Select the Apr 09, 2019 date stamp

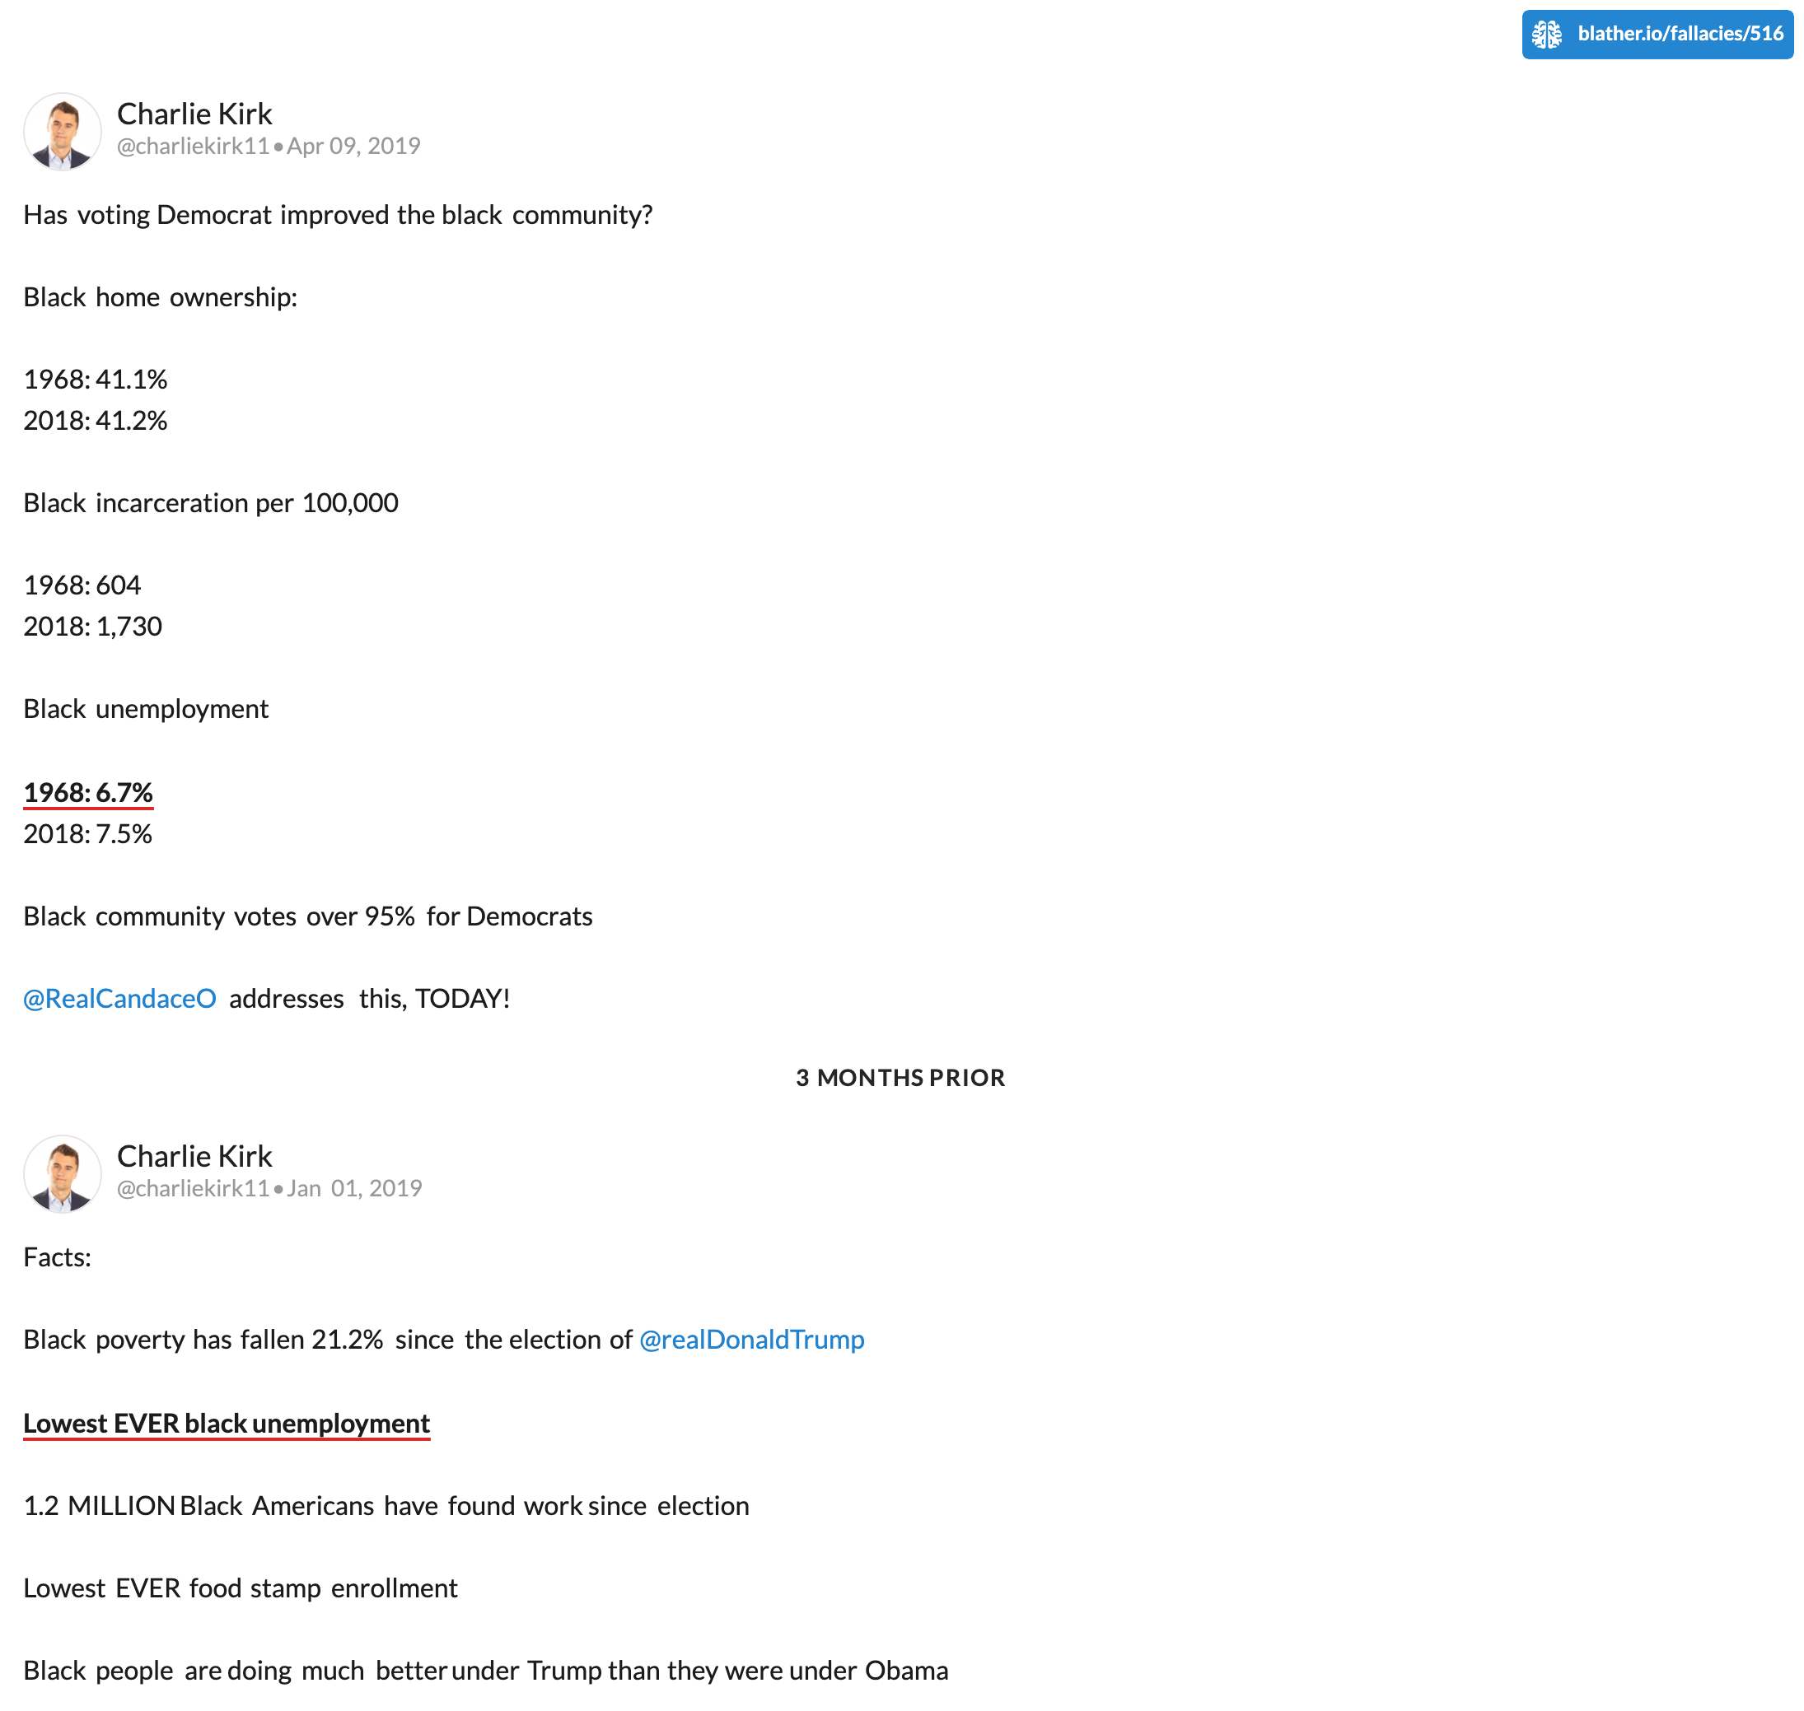[x=353, y=146]
